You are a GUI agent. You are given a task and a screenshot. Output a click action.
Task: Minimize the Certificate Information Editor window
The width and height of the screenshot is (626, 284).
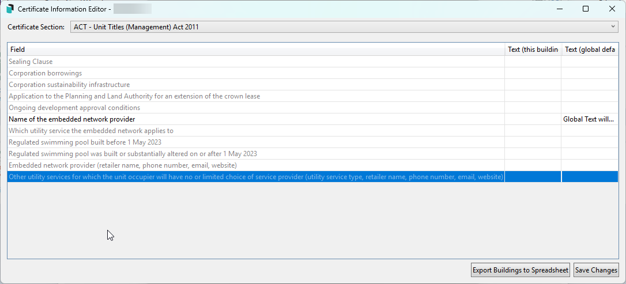coord(559,9)
